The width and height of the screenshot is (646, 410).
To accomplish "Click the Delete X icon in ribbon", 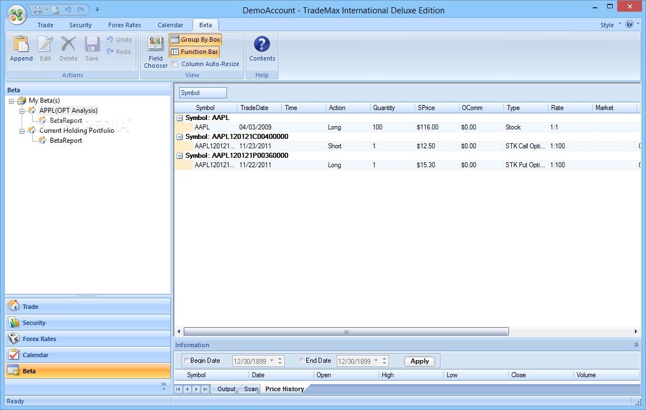I will (x=68, y=44).
